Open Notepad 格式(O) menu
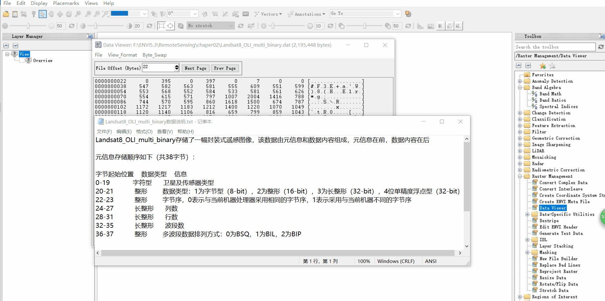Screen dimensions: 605x301 tap(144, 131)
